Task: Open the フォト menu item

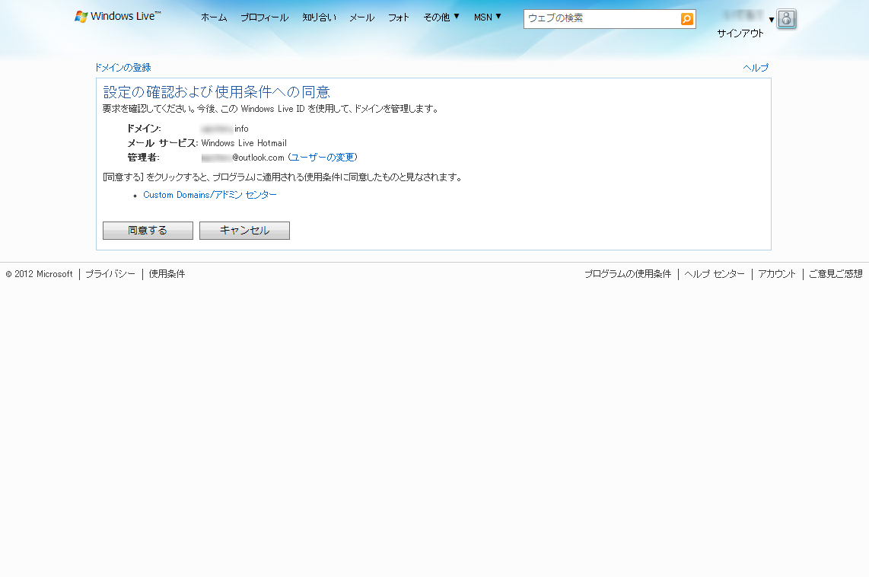Action: 399,18
